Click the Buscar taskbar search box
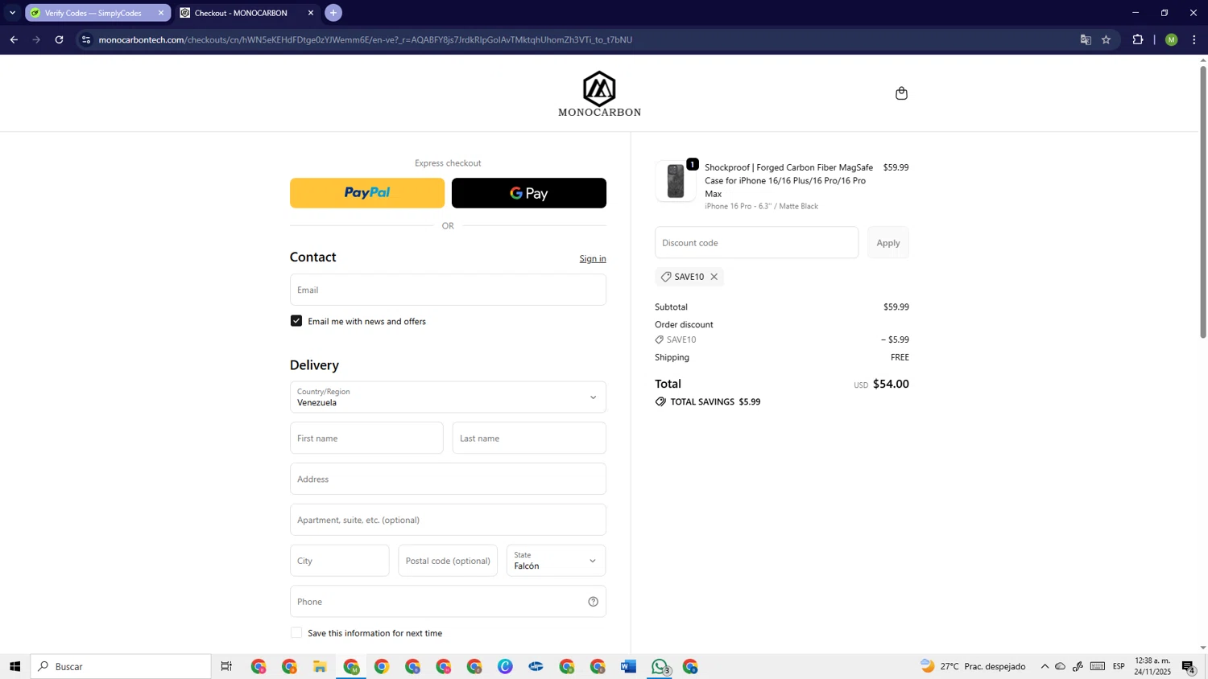Viewport: 1208px width, 679px height. tap(121, 666)
